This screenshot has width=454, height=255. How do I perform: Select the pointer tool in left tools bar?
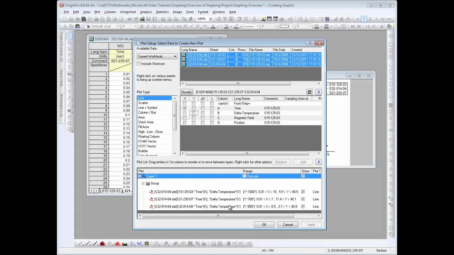[69, 36]
